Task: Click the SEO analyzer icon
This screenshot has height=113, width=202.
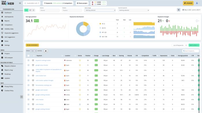Action: coord(2,58)
